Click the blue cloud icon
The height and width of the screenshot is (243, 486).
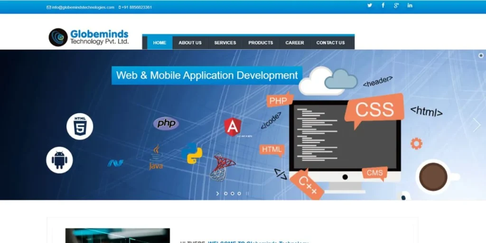click(x=341, y=79)
